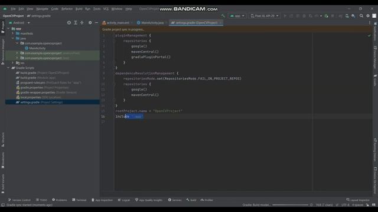Expand com.example.opencvproject androidTest package
378x212 pixels.
(x=17, y=53)
